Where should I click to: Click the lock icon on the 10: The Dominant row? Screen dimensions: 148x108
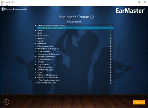(x=111, y=51)
